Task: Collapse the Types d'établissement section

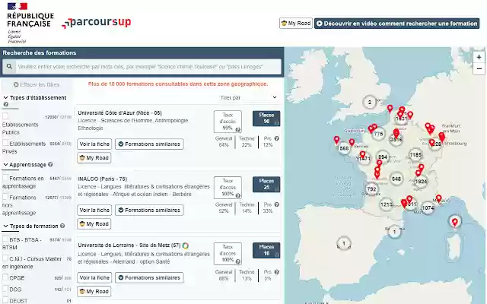Action: tap(5, 98)
